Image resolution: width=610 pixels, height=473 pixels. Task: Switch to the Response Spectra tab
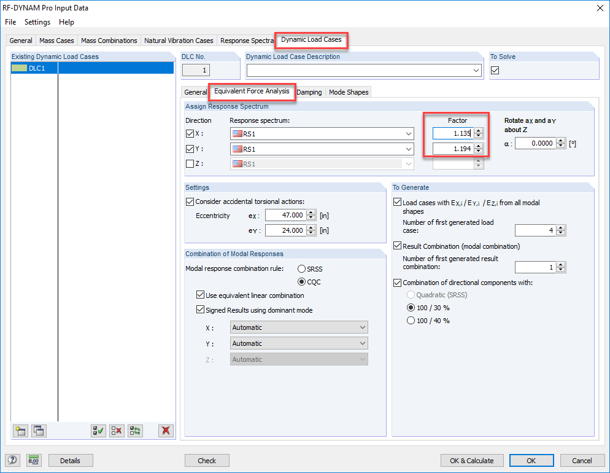click(247, 41)
